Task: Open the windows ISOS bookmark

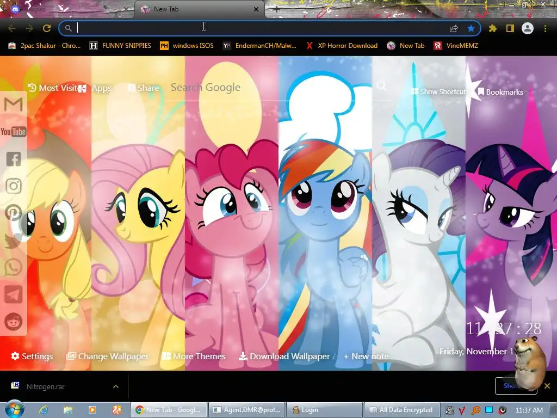Action: 187,46
